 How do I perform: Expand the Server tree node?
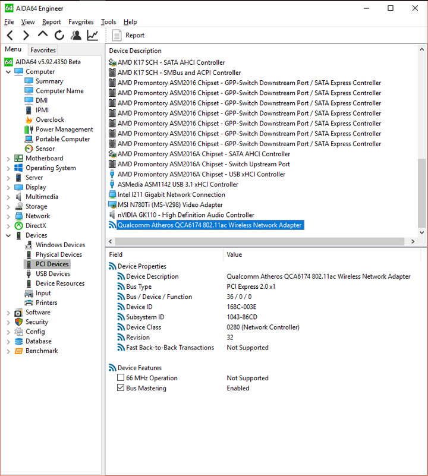(8, 178)
